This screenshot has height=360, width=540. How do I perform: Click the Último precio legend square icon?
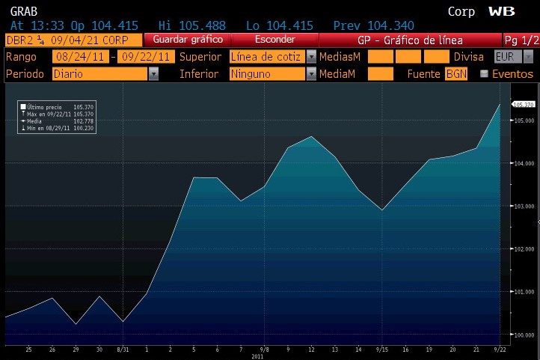click(x=23, y=107)
